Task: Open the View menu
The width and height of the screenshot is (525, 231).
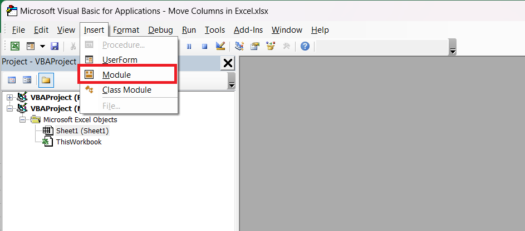Action: [66, 30]
